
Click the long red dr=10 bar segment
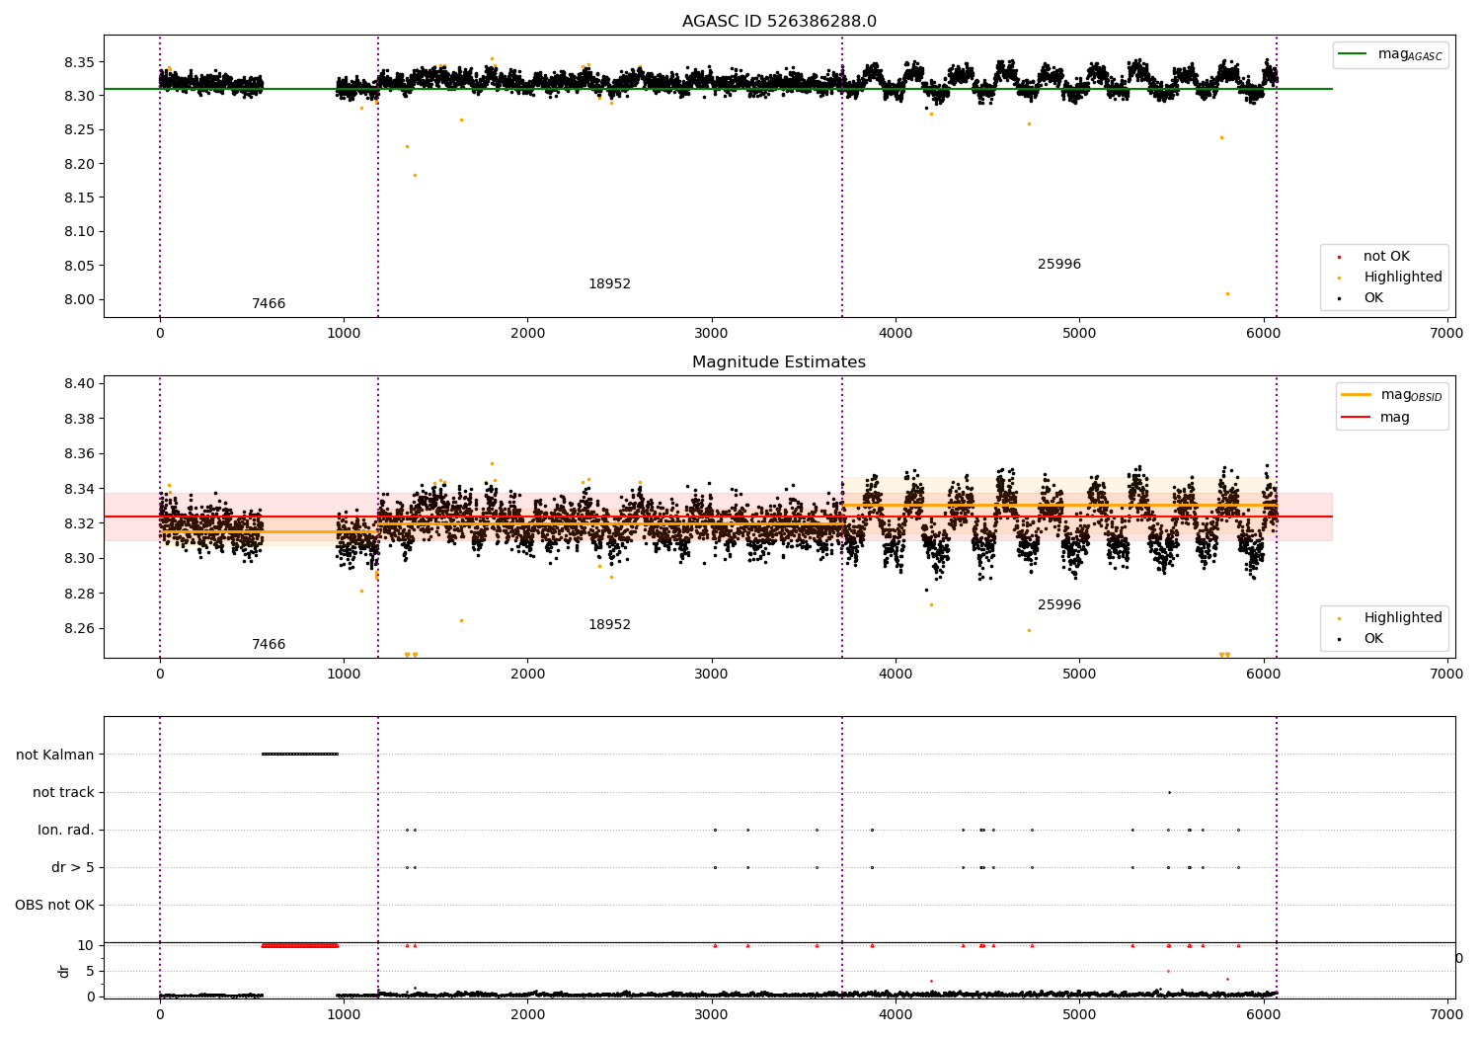tap(300, 946)
